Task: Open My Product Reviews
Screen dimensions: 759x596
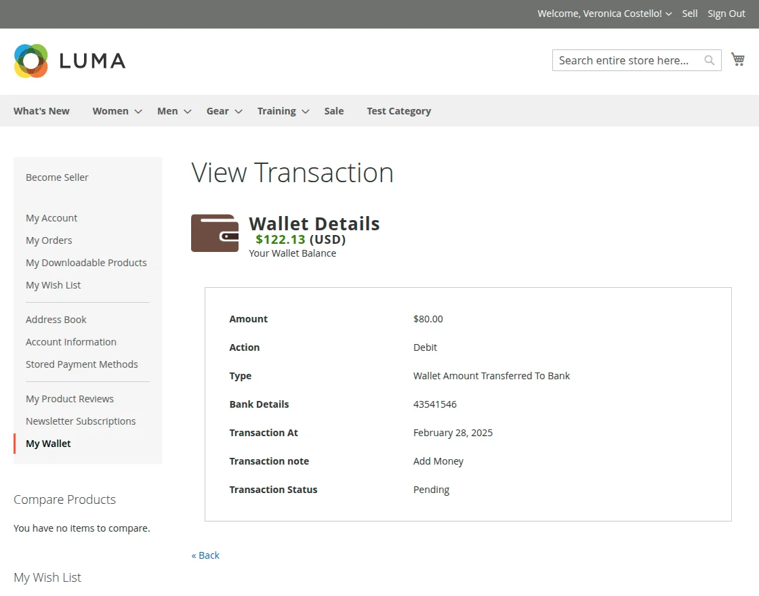Action: coord(69,398)
